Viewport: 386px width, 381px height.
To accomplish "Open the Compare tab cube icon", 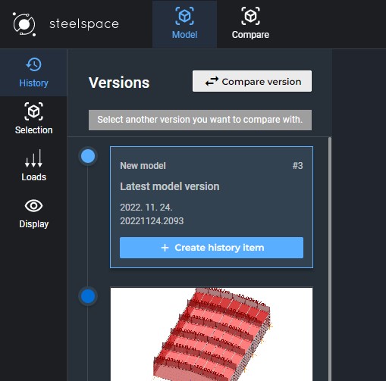I will pos(250,16).
